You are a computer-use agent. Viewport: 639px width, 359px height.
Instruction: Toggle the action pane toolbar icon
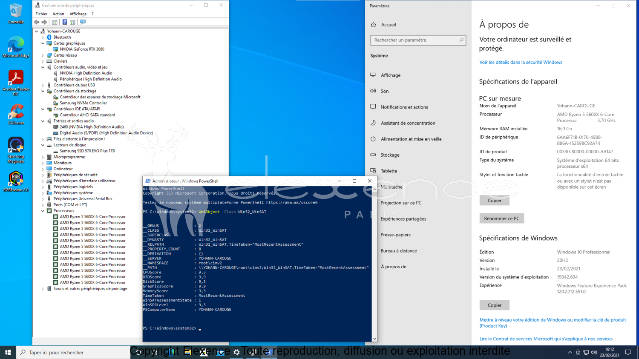[x=72, y=22]
